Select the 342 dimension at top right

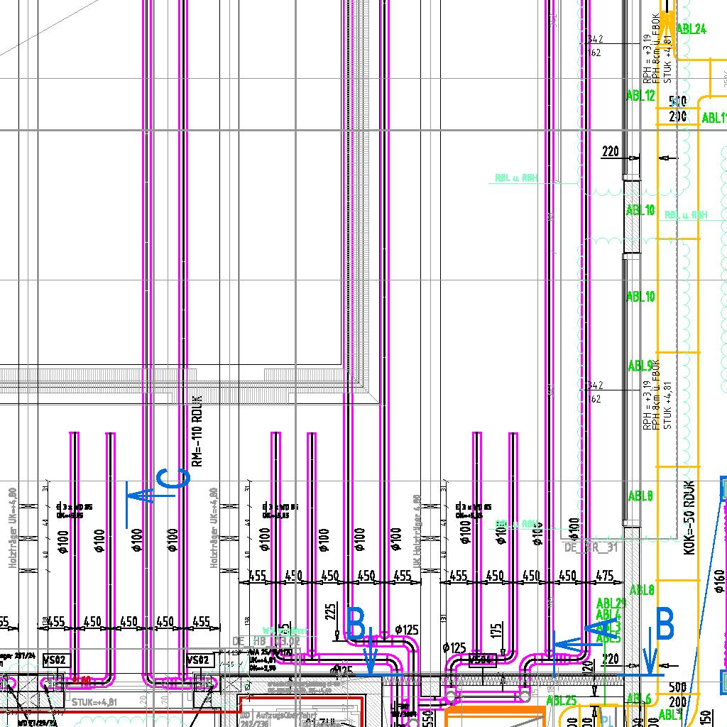coord(595,39)
